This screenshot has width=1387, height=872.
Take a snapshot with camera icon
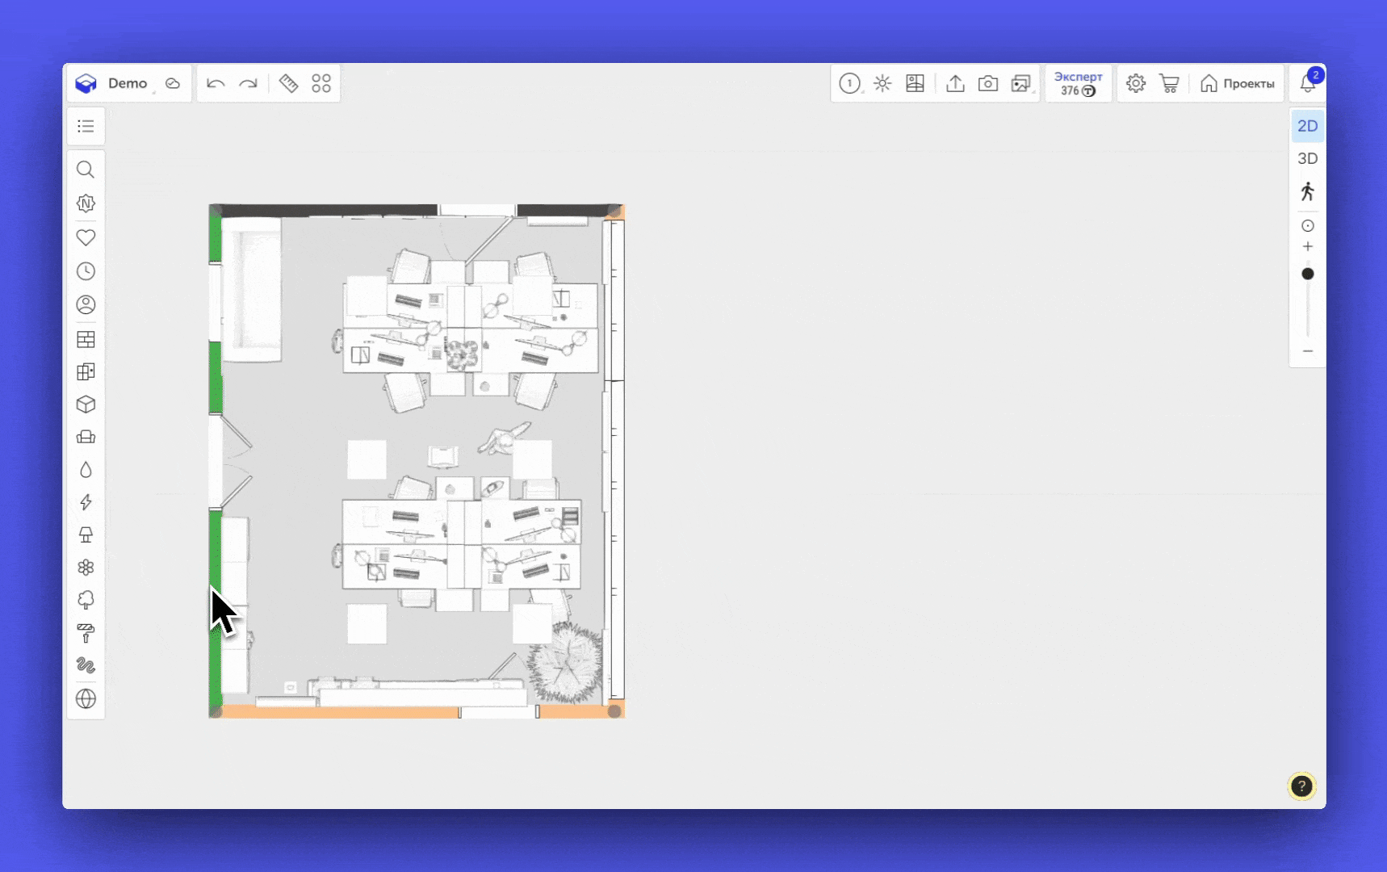(988, 83)
